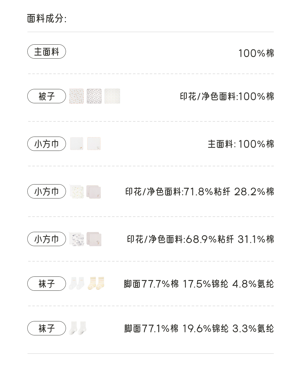297x369 pixels.
Task: Select the 被子 pill label
Action: pos(47,96)
